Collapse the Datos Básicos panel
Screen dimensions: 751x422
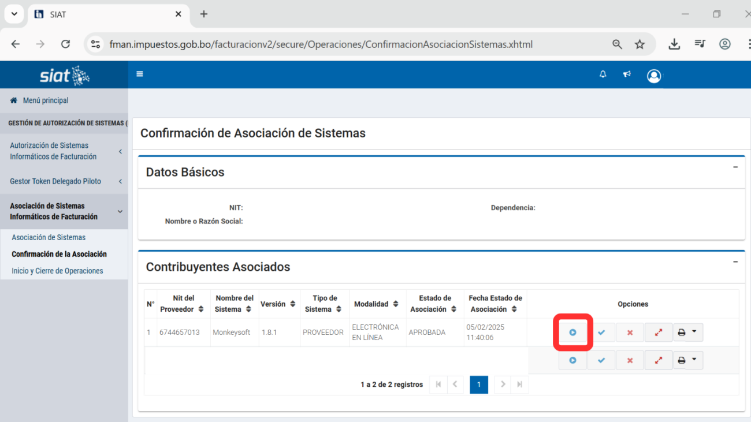click(x=735, y=167)
